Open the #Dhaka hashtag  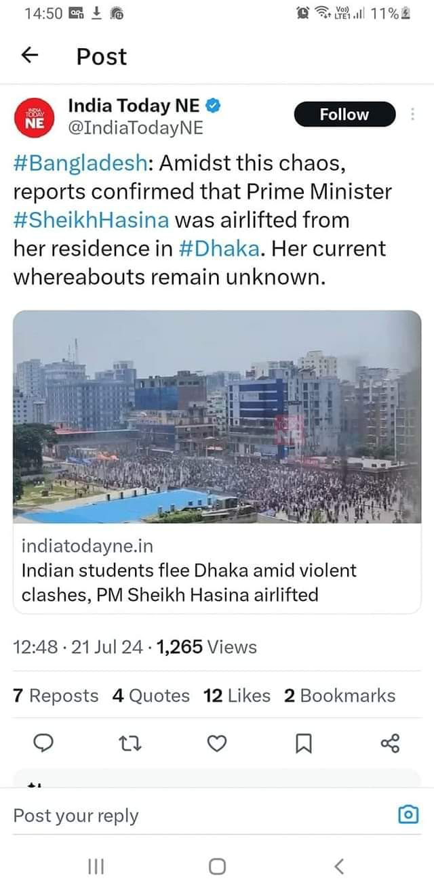click(220, 248)
